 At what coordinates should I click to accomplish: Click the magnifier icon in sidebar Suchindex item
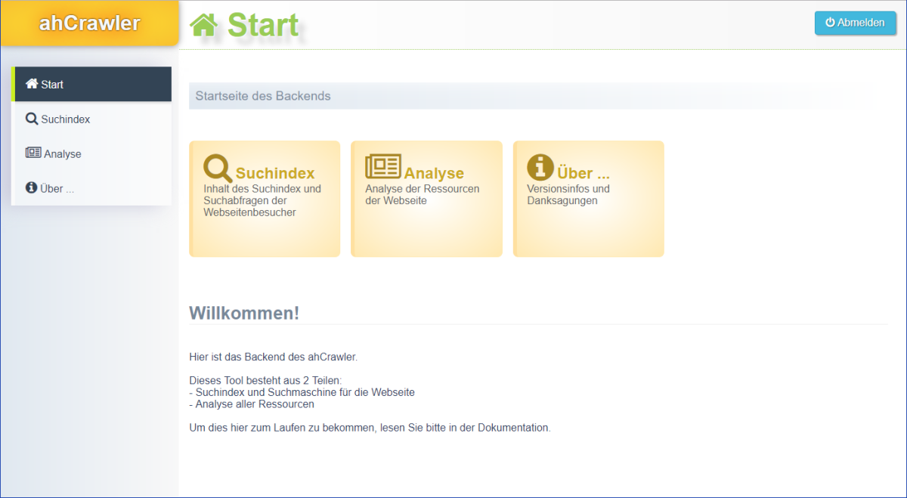tap(32, 119)
